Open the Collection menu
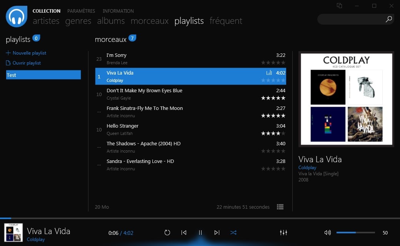 (x=47, y=11)
